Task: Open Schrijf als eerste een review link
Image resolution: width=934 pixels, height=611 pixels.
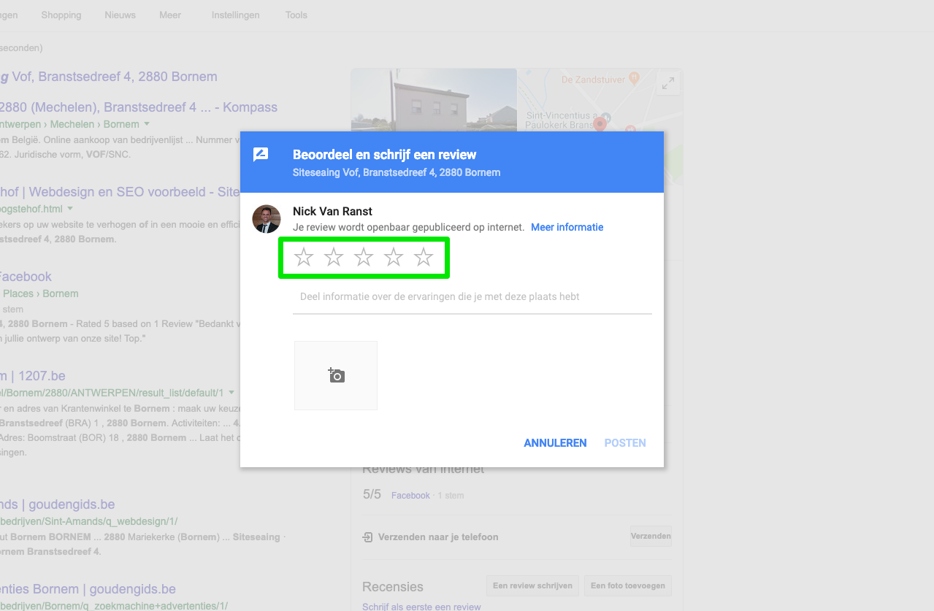Action: click(421, 607)
